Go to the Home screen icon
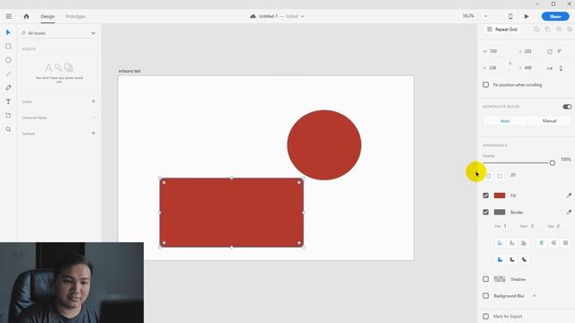This screenshot has width=575, height=323. tap(26, 16)
